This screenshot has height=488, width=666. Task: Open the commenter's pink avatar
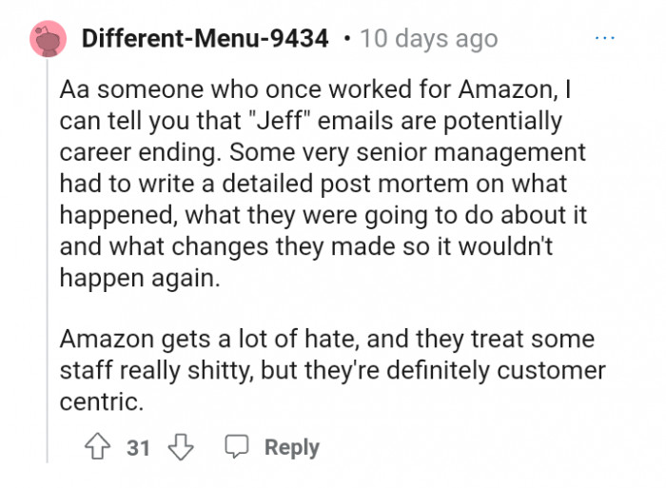point(49,39)
